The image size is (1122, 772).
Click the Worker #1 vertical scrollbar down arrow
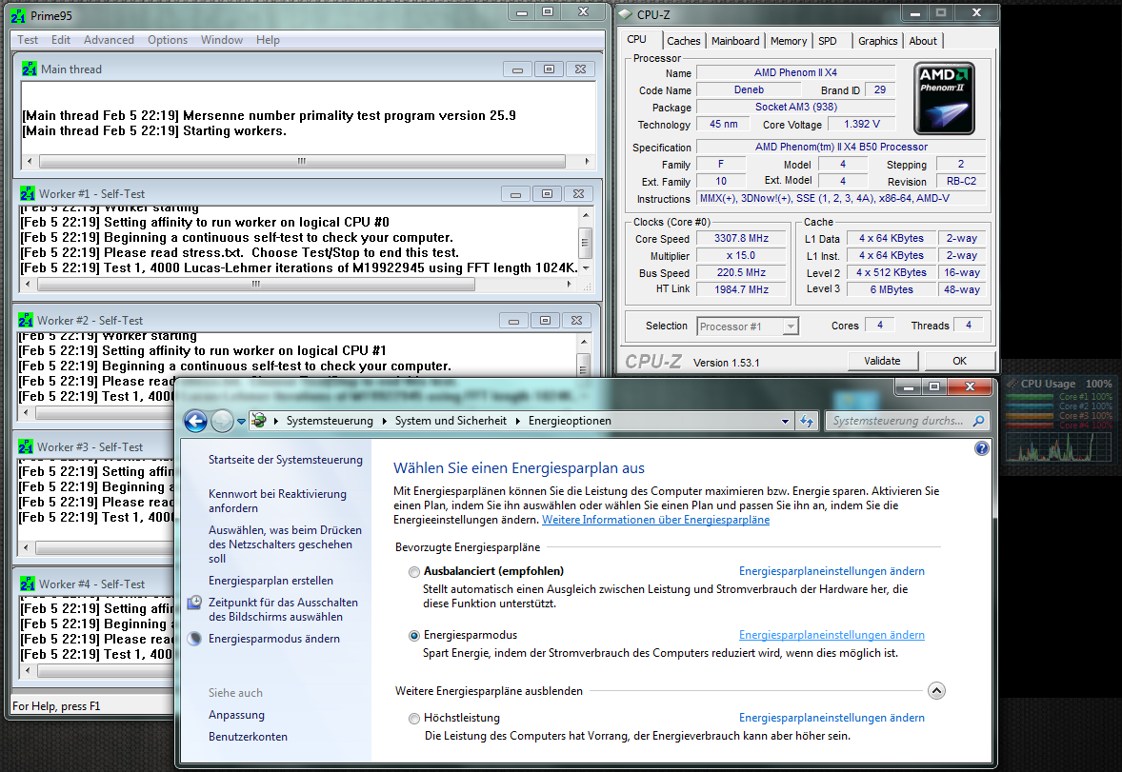(x=586, y=267)
